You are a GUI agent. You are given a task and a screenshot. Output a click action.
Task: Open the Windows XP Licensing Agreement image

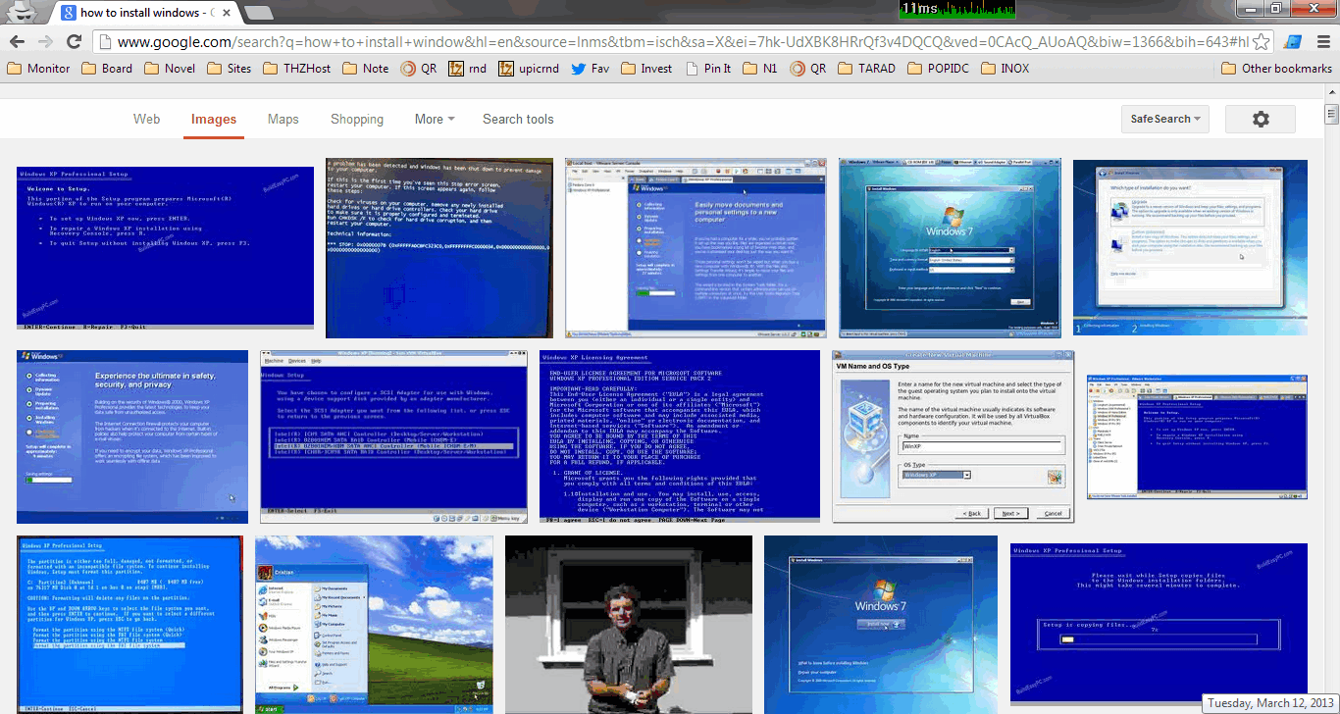pos(680,436)
